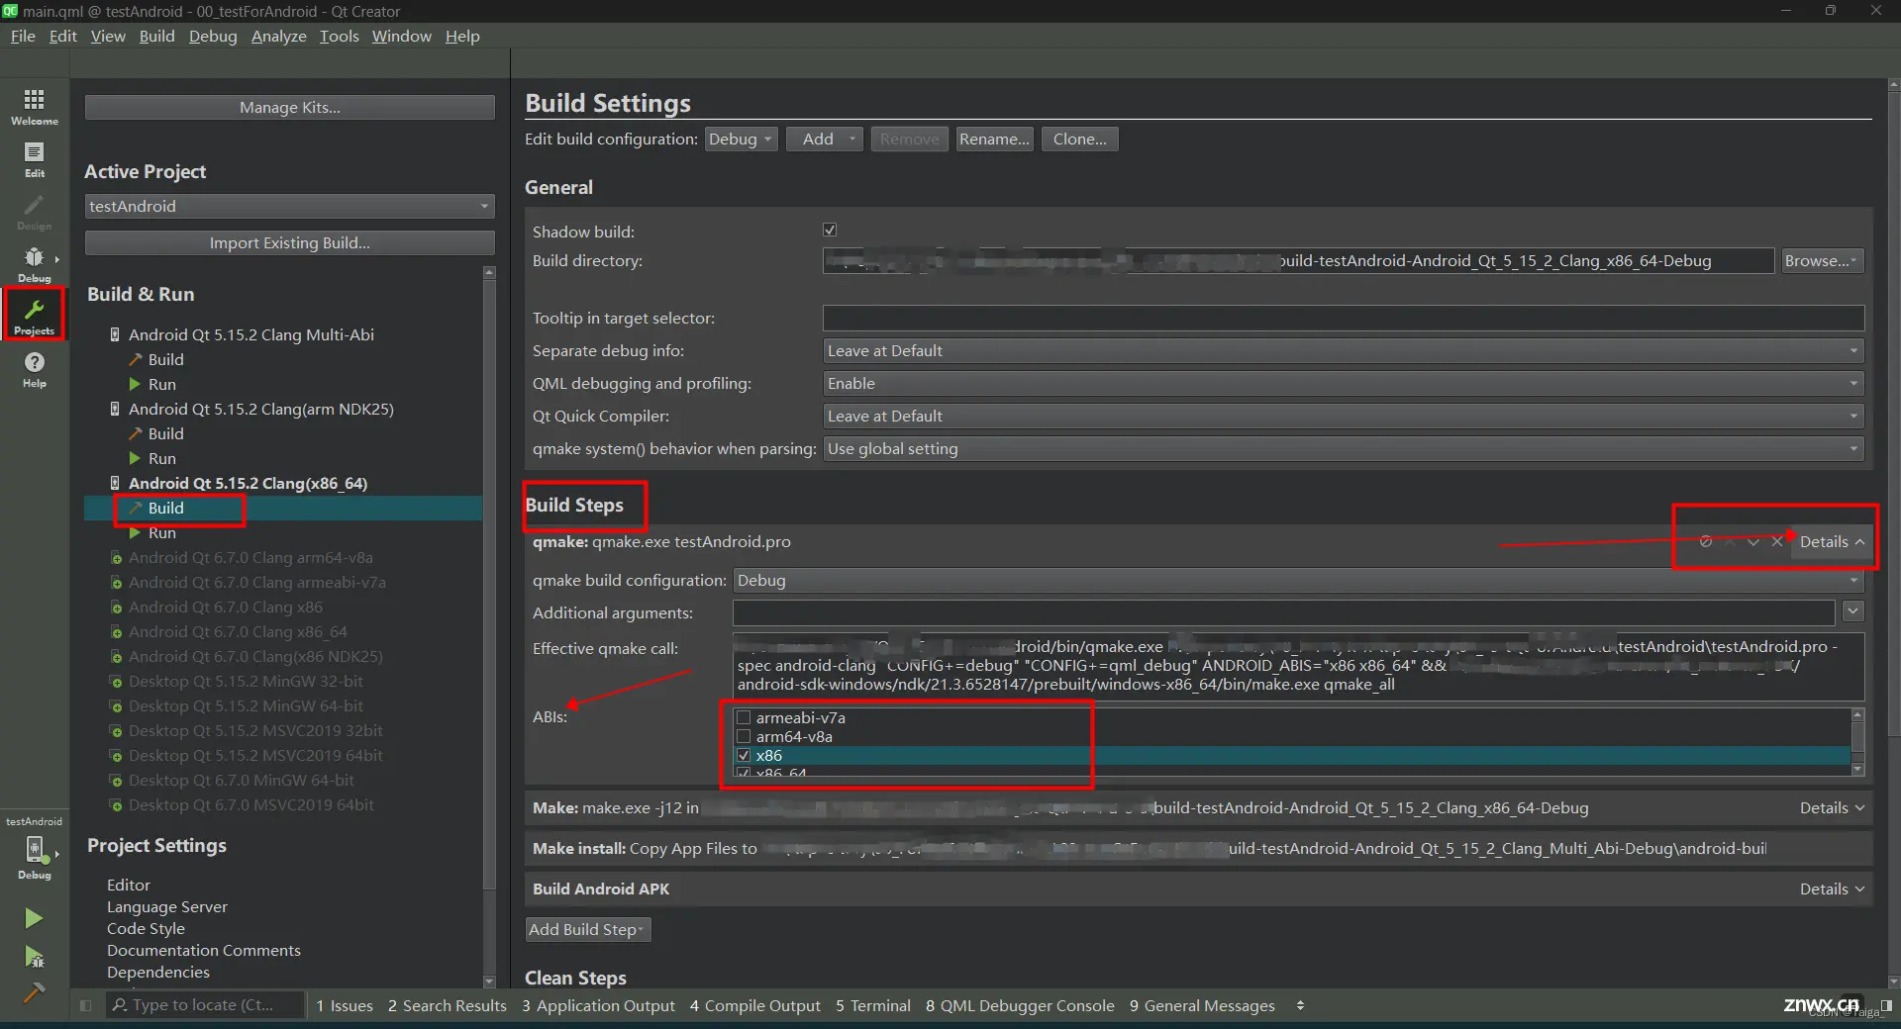
Task: Open Qt Quick Compiler dropdown
Action: pos(1344,416)
